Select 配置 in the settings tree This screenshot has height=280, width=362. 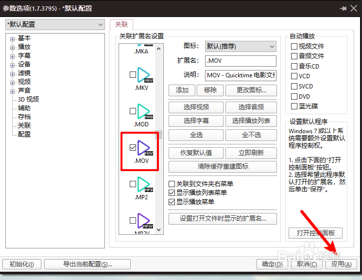24,134
